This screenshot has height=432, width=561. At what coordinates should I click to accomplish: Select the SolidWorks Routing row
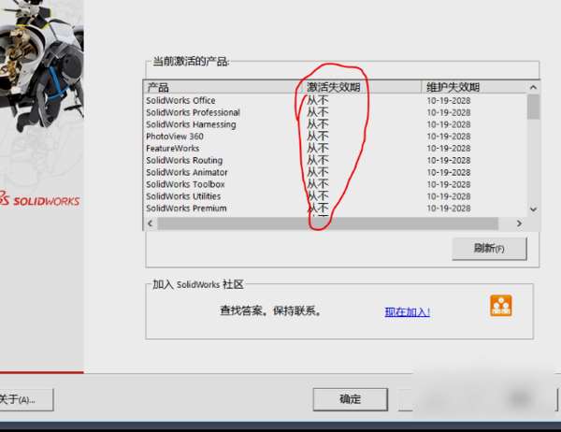coord(336,160)
